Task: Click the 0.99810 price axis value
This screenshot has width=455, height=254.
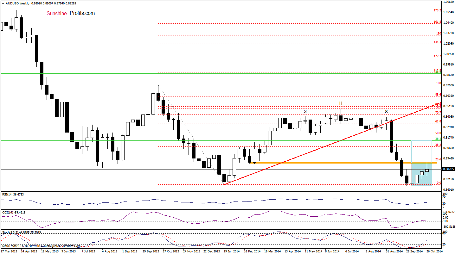Action: tap(449, 65)
